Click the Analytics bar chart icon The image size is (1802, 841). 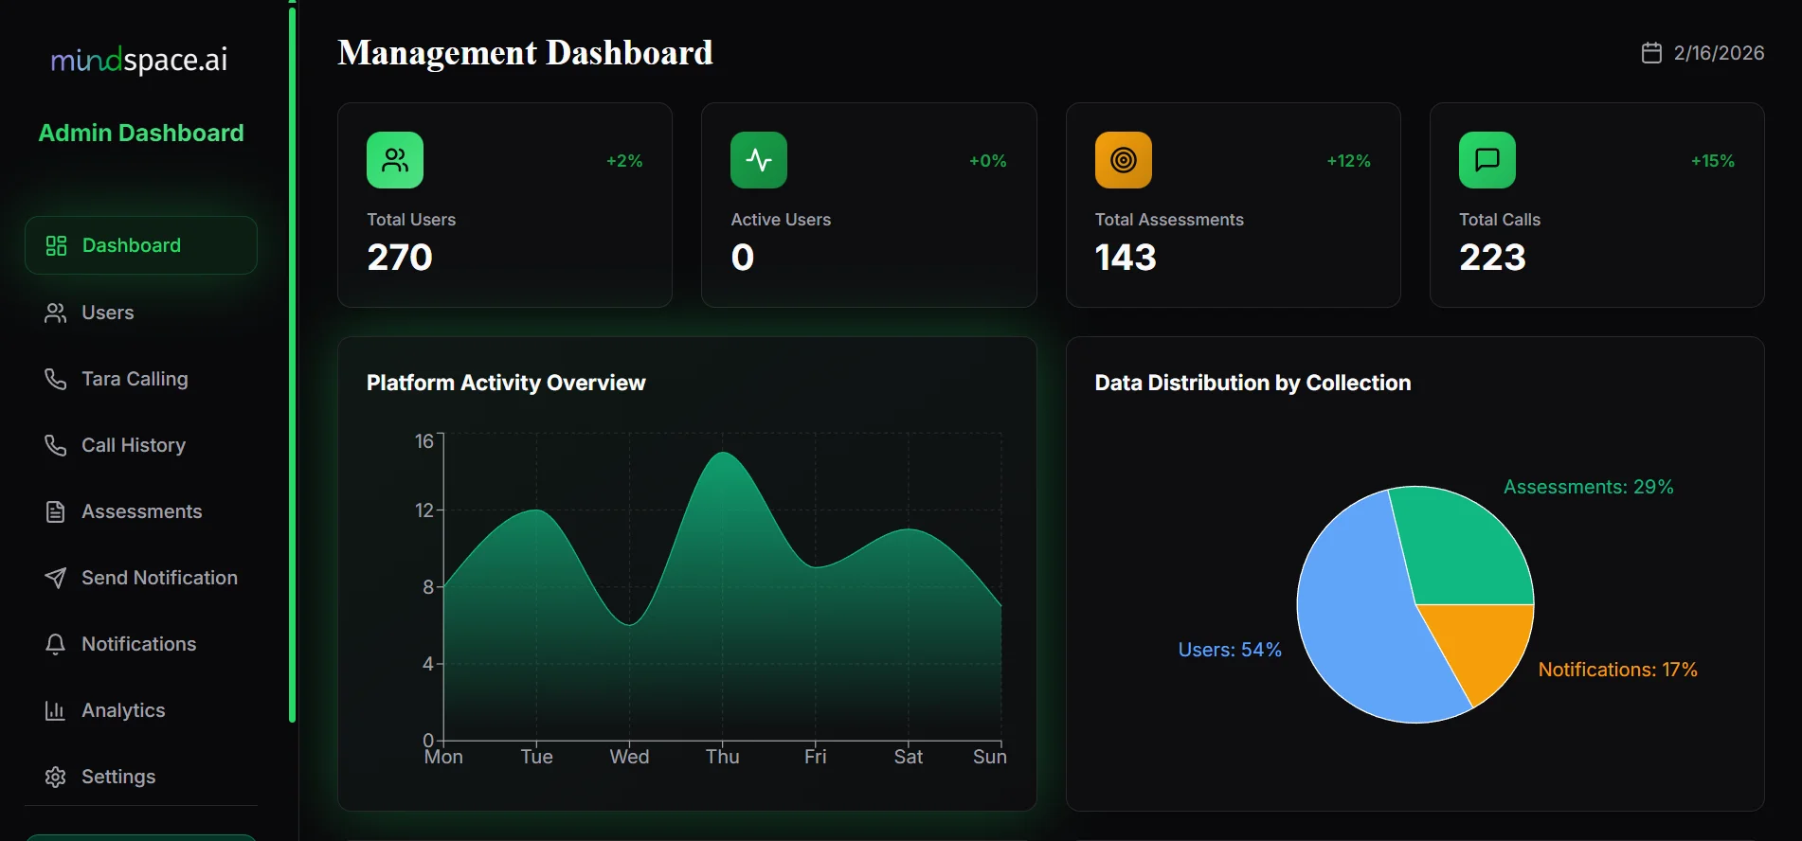(56, 710)
